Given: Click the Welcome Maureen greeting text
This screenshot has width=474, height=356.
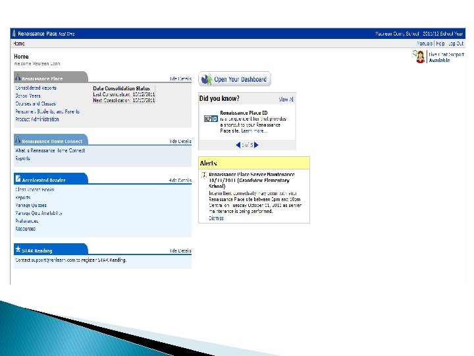Looking at the screenshot, I should coord(37,64).
